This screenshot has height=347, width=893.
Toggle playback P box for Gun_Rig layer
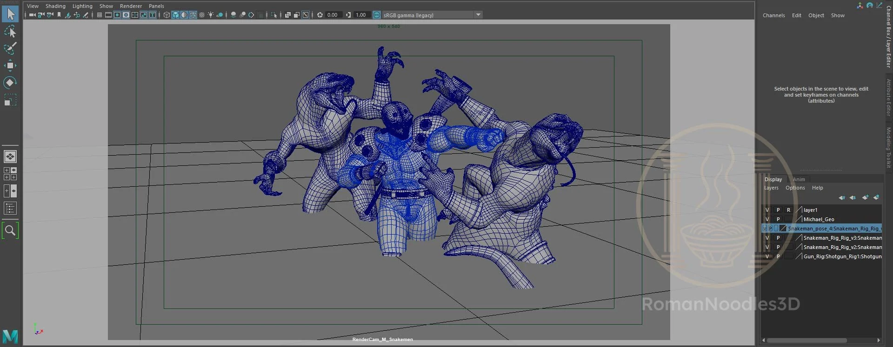coord(778,256)
